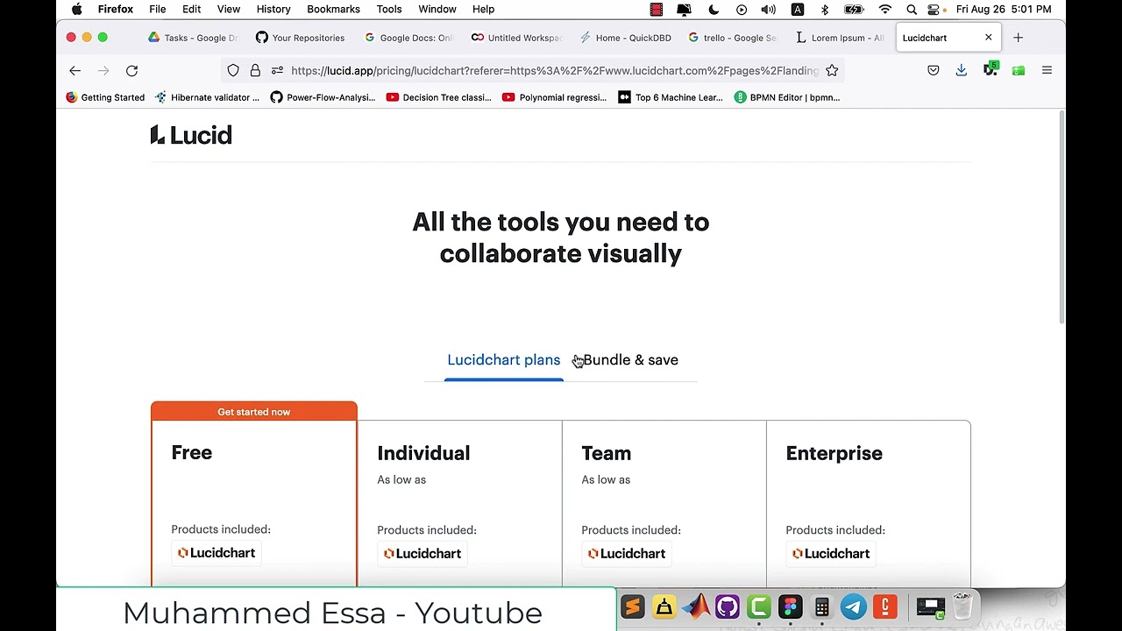Open a new tab with the plus button
Viewport: 1122px width, 631px height.
click(x=1018, y=38)
